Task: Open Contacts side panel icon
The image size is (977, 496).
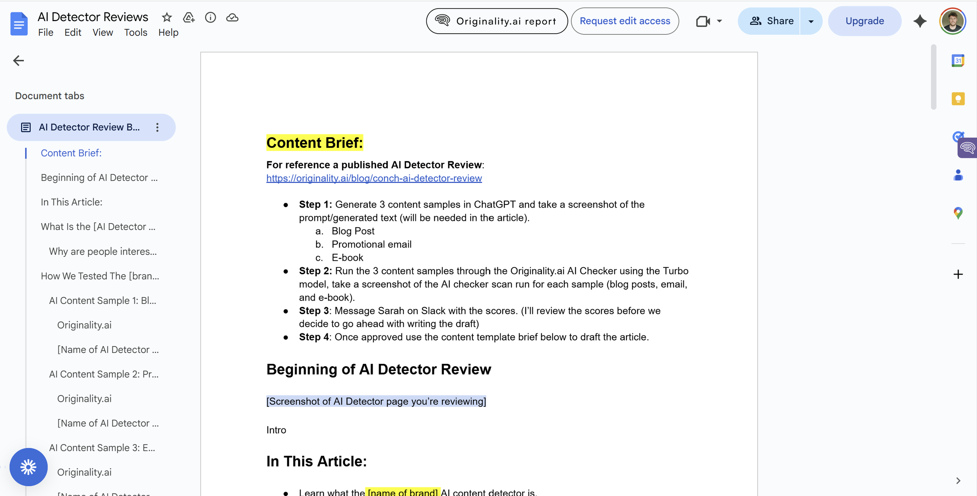Action: (x=957, y=175)
